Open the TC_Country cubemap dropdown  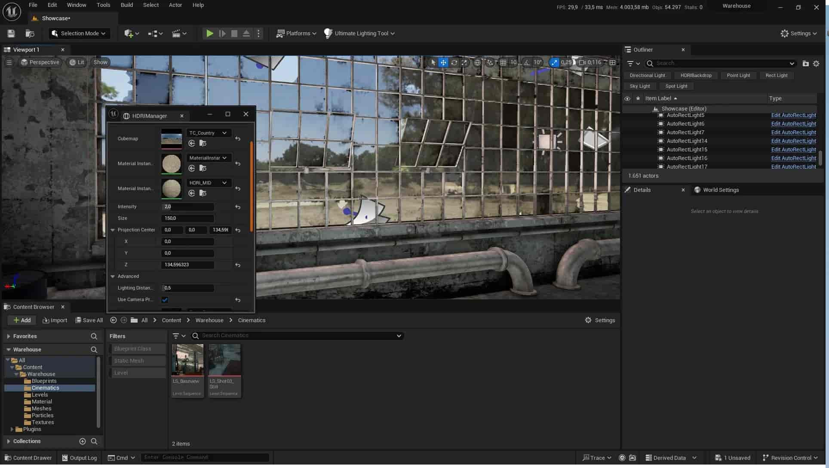pos(209,133)
